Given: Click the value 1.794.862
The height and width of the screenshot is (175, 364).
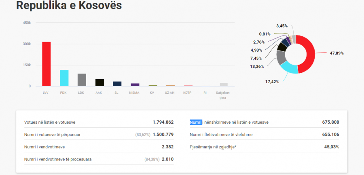Looking at the screenshot, I should coord(163,122).
